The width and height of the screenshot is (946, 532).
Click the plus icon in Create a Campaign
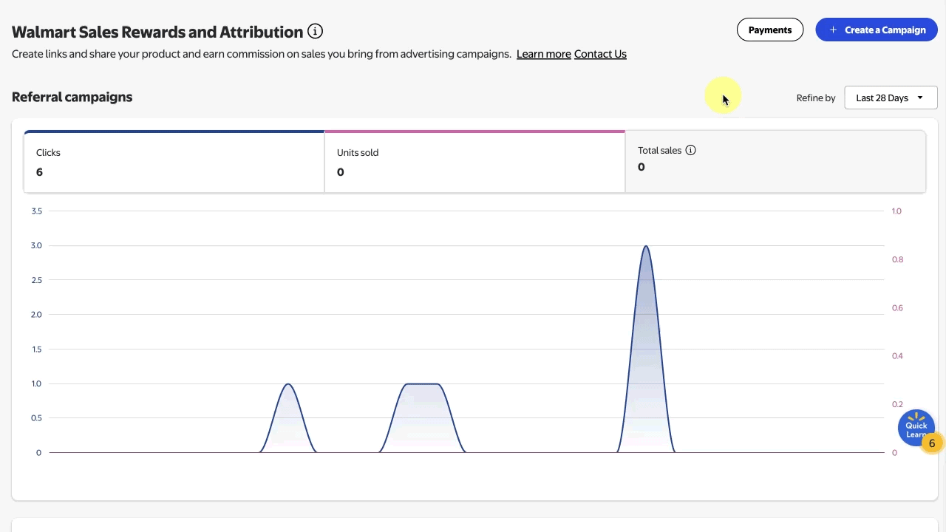pos(833,30)
